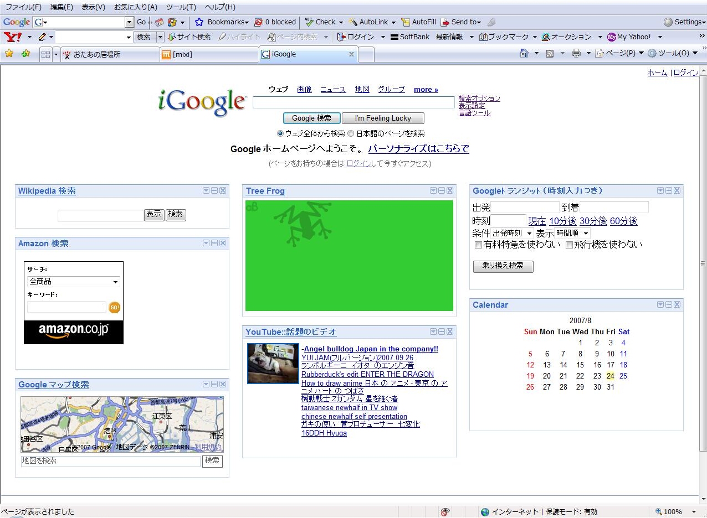The image size is (707, 518).
Task: Open the パーソナライズはこちらで link
Action: pyautogui.click(x=418, y=149)
